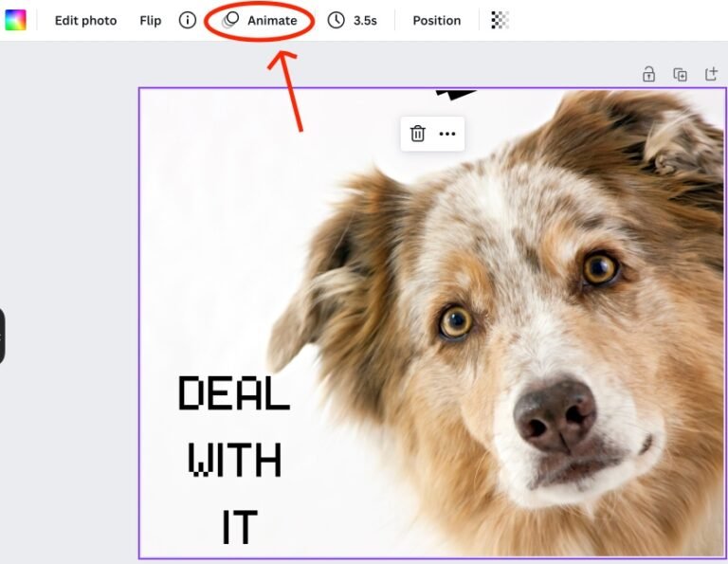The width and height of the screenshot is (728, 564).
Task: Open the transparency checkerboard icon
Action: pos(500,20)
